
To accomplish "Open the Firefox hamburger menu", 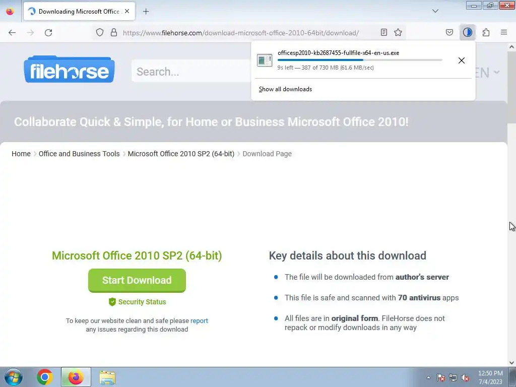I will tap(504, 32).
